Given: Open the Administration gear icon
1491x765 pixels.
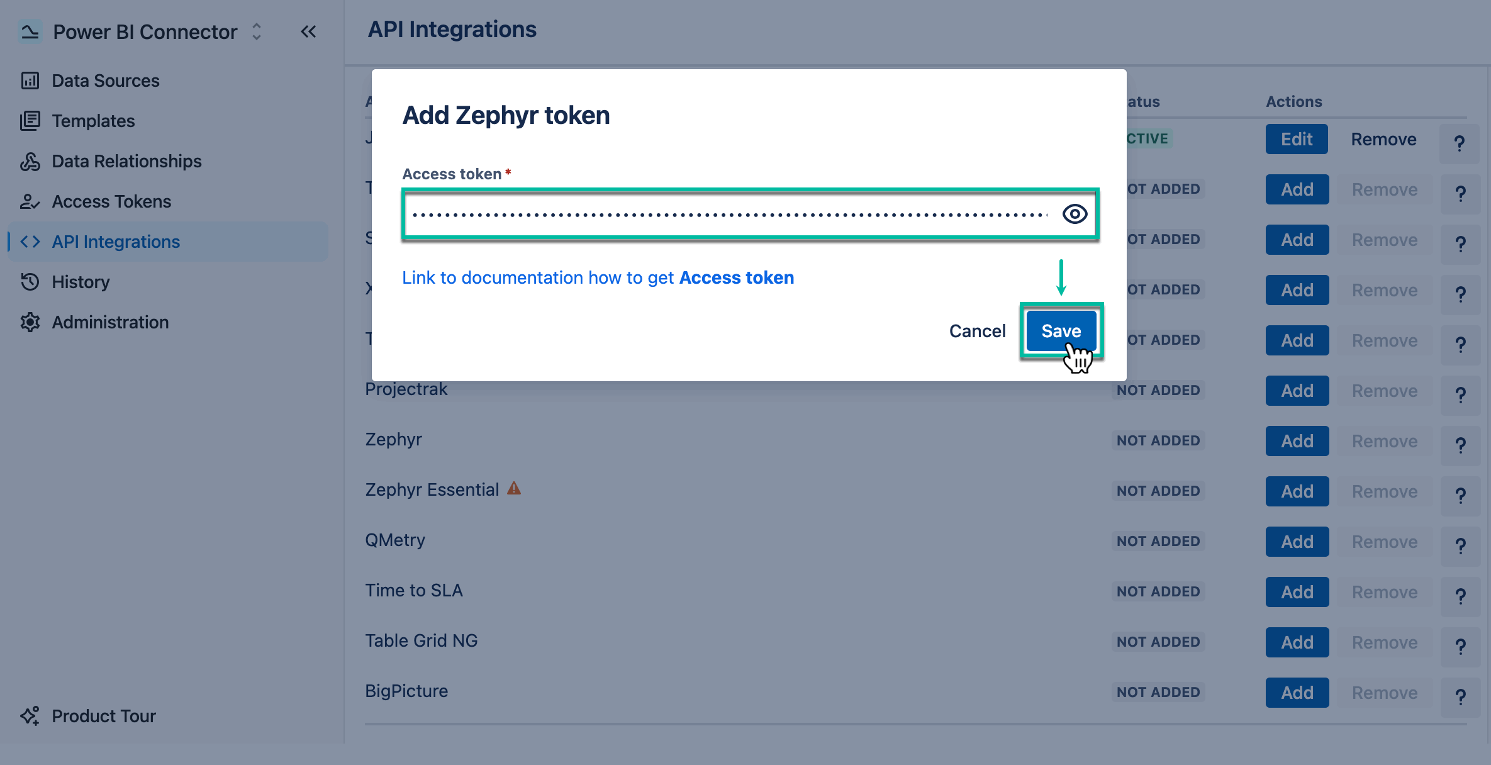Looking at the screenshot, I should [x=30, y=321].
